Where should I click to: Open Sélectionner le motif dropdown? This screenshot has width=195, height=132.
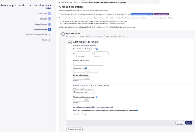[x=84, y=92]
